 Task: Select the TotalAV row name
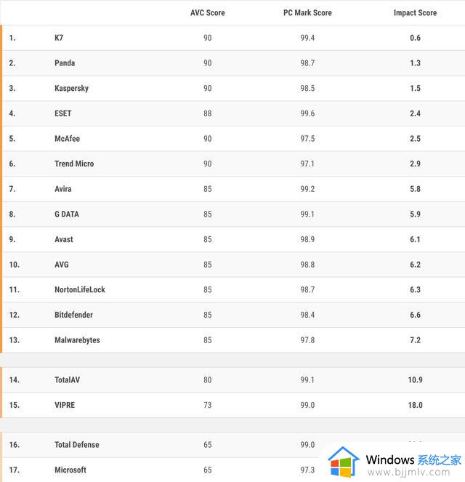68,380
